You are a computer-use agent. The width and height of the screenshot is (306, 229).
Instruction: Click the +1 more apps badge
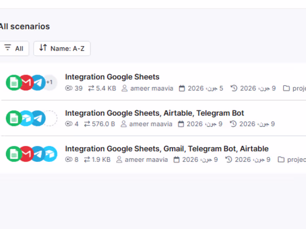[x=50, y=82]
